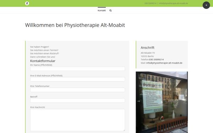
Task: Grab the message textarea resize handle
Action: pyautogui.click(x=124, y=130)
